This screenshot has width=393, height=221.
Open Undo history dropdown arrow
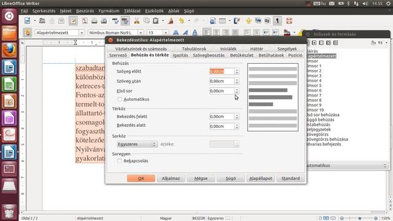[x=189, y=21]
